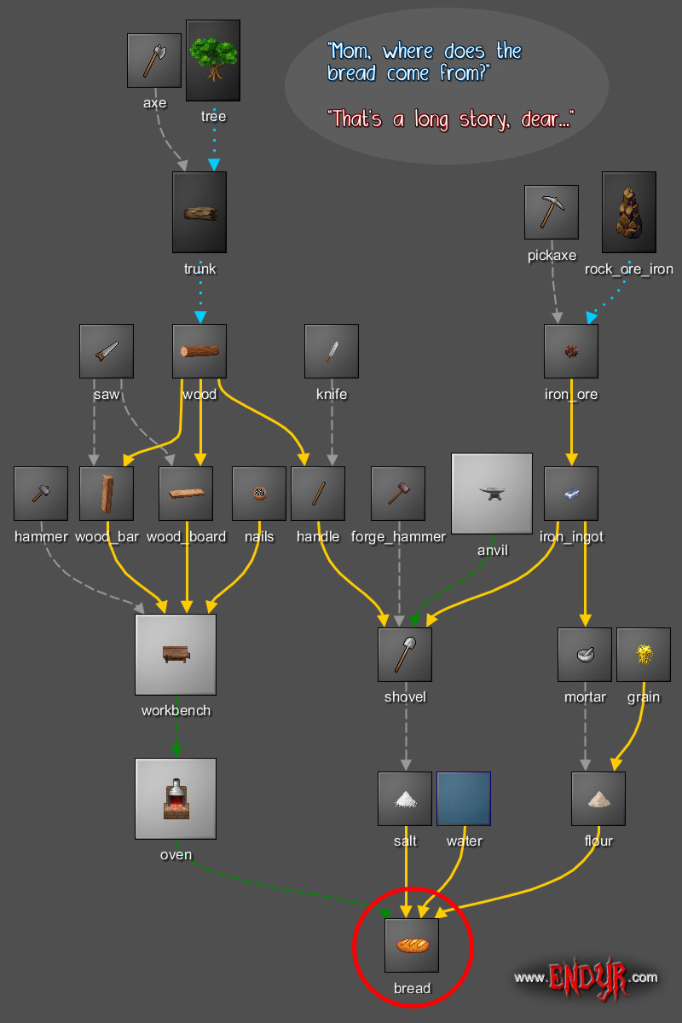This screenshot has width=682, height=1023.
Task: Select the golden grain icon
Action: 644,655
